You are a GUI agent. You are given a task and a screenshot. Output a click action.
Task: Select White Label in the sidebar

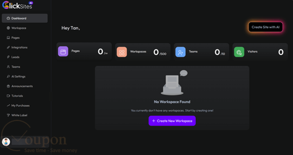click(25, 115)
